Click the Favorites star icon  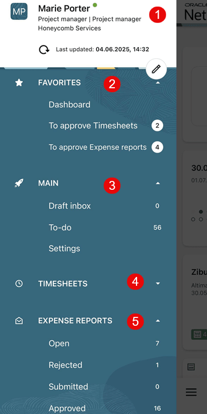19,83
